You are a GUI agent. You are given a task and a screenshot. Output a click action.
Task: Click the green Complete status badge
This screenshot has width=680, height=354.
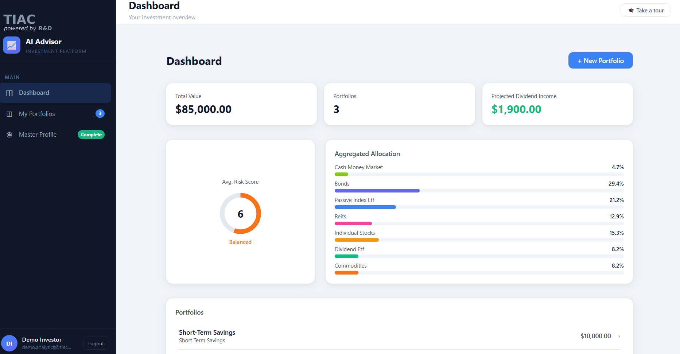tap(91, 135)
